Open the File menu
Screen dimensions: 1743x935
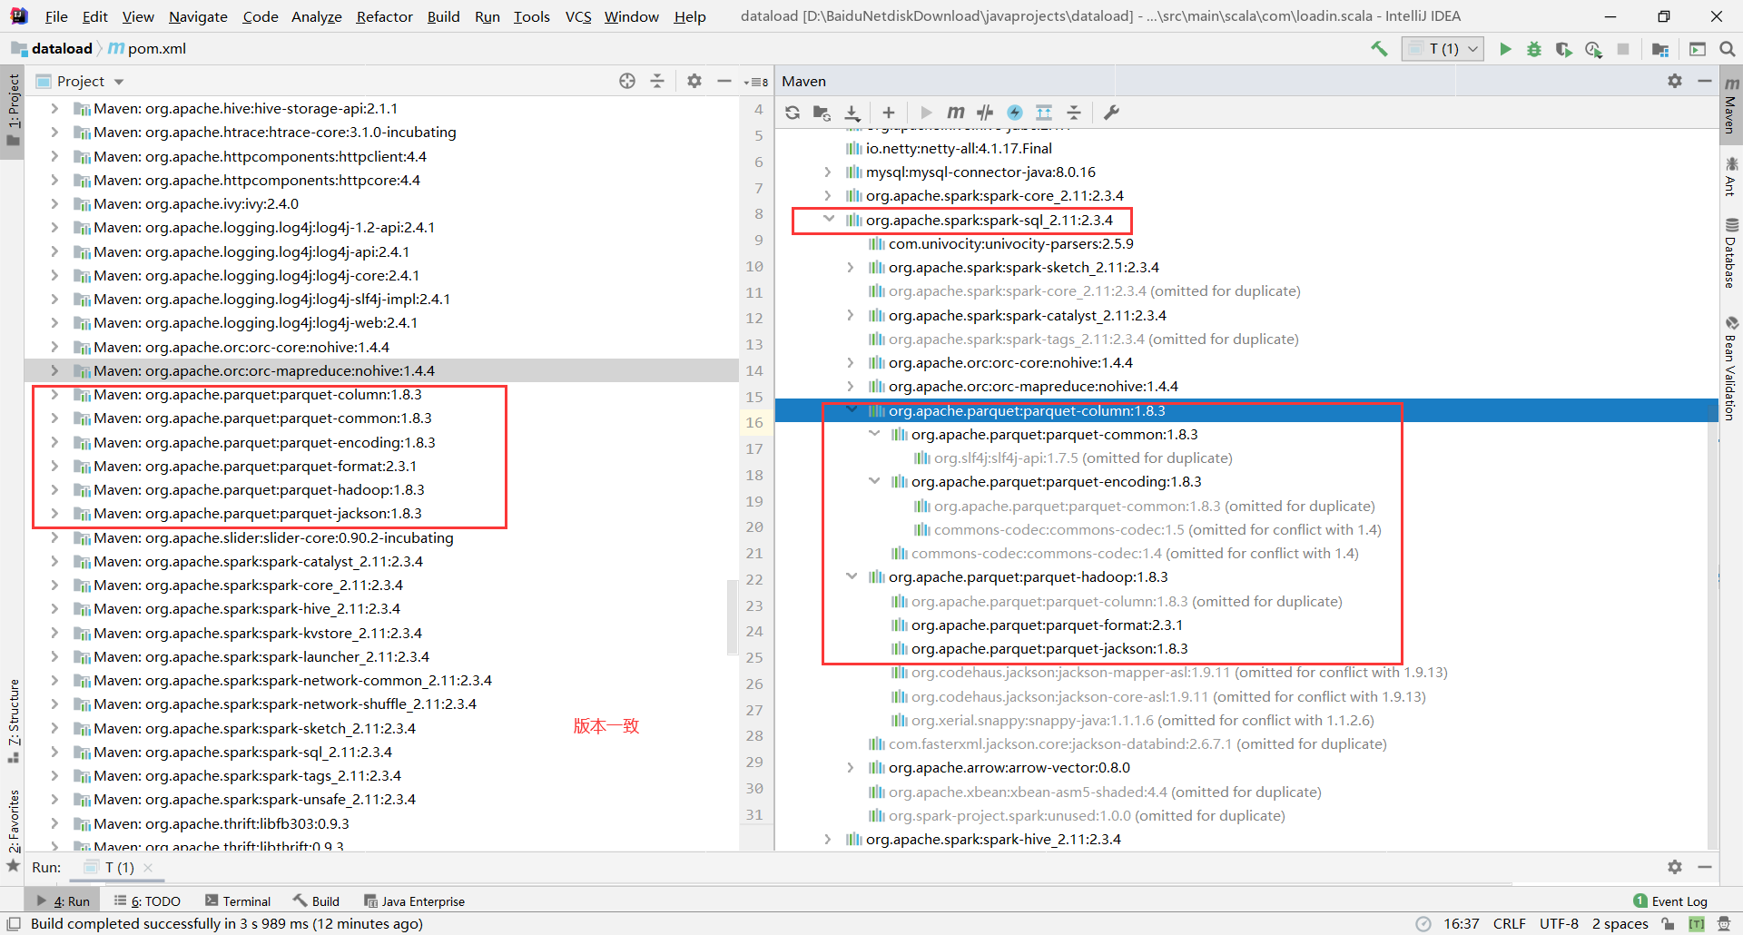click(x=56, y=16)
